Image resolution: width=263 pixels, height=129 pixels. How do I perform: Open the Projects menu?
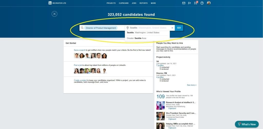tap(111, 3)
